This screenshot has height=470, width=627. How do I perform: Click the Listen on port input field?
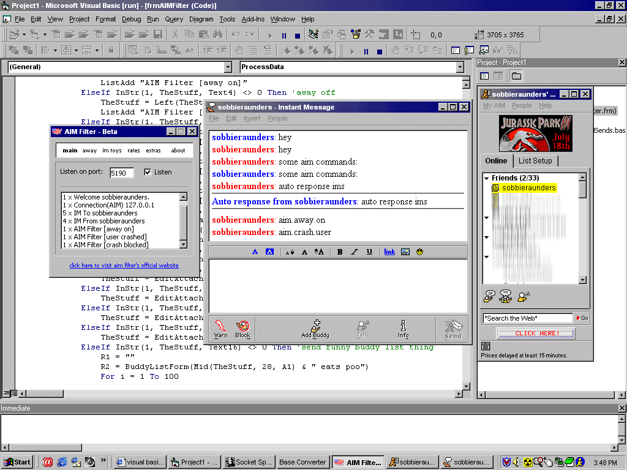point(122,173)
